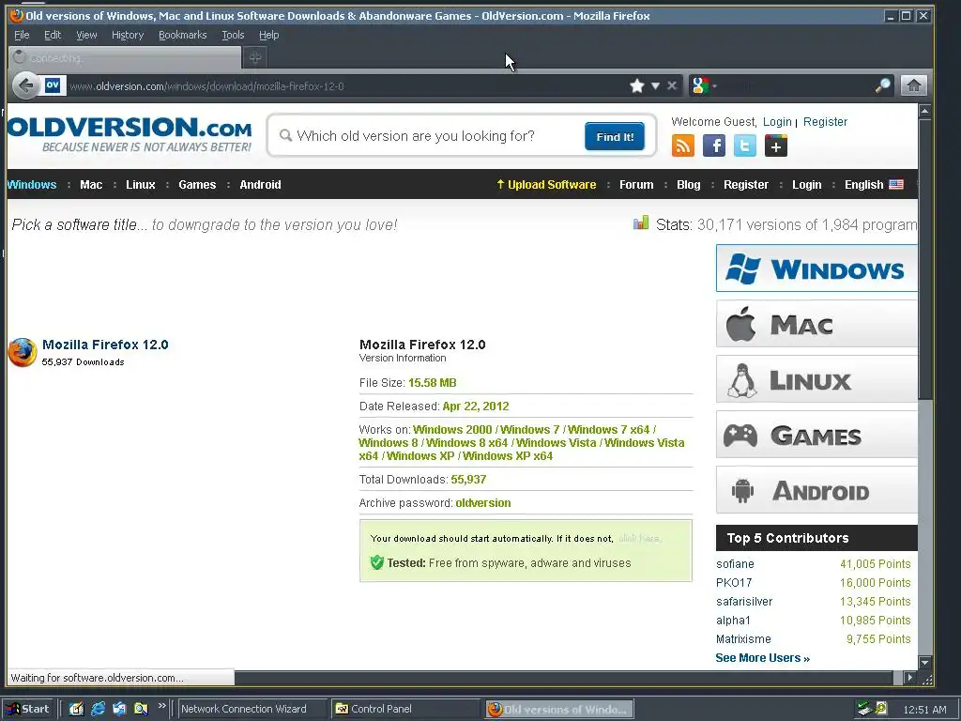The width and height of the screenshot is (961, 721).
Task: Click the black plus share icon
Action: (776, 146)
